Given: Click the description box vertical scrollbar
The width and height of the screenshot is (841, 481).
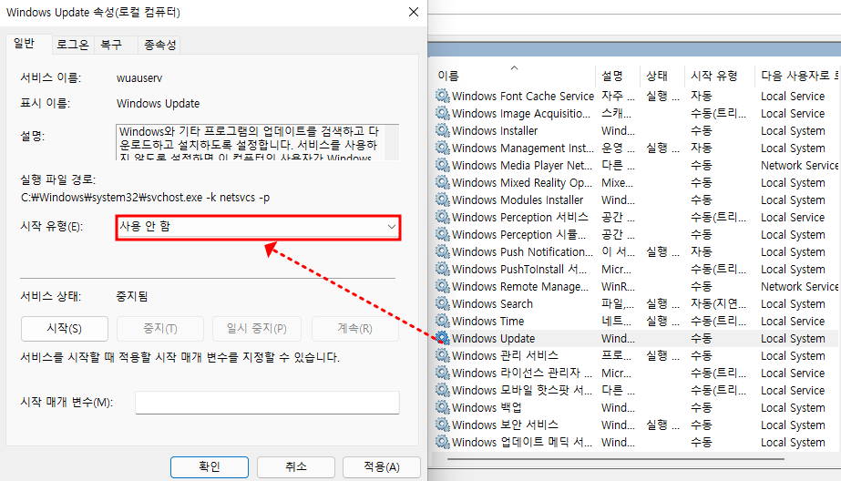Looking at the screenshot, I should [392, 142].
